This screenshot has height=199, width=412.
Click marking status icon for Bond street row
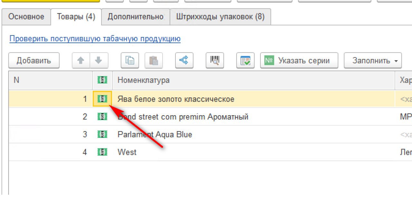(x=102, y=117)
